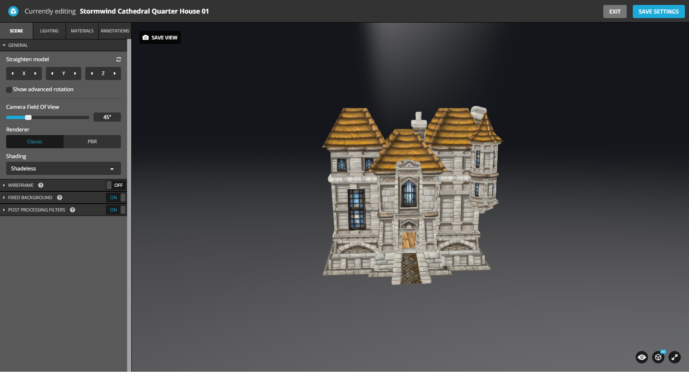Screen dimensions: 689x372
Task: Switch to the Lighting tab
Action: [x=49, y=31]
